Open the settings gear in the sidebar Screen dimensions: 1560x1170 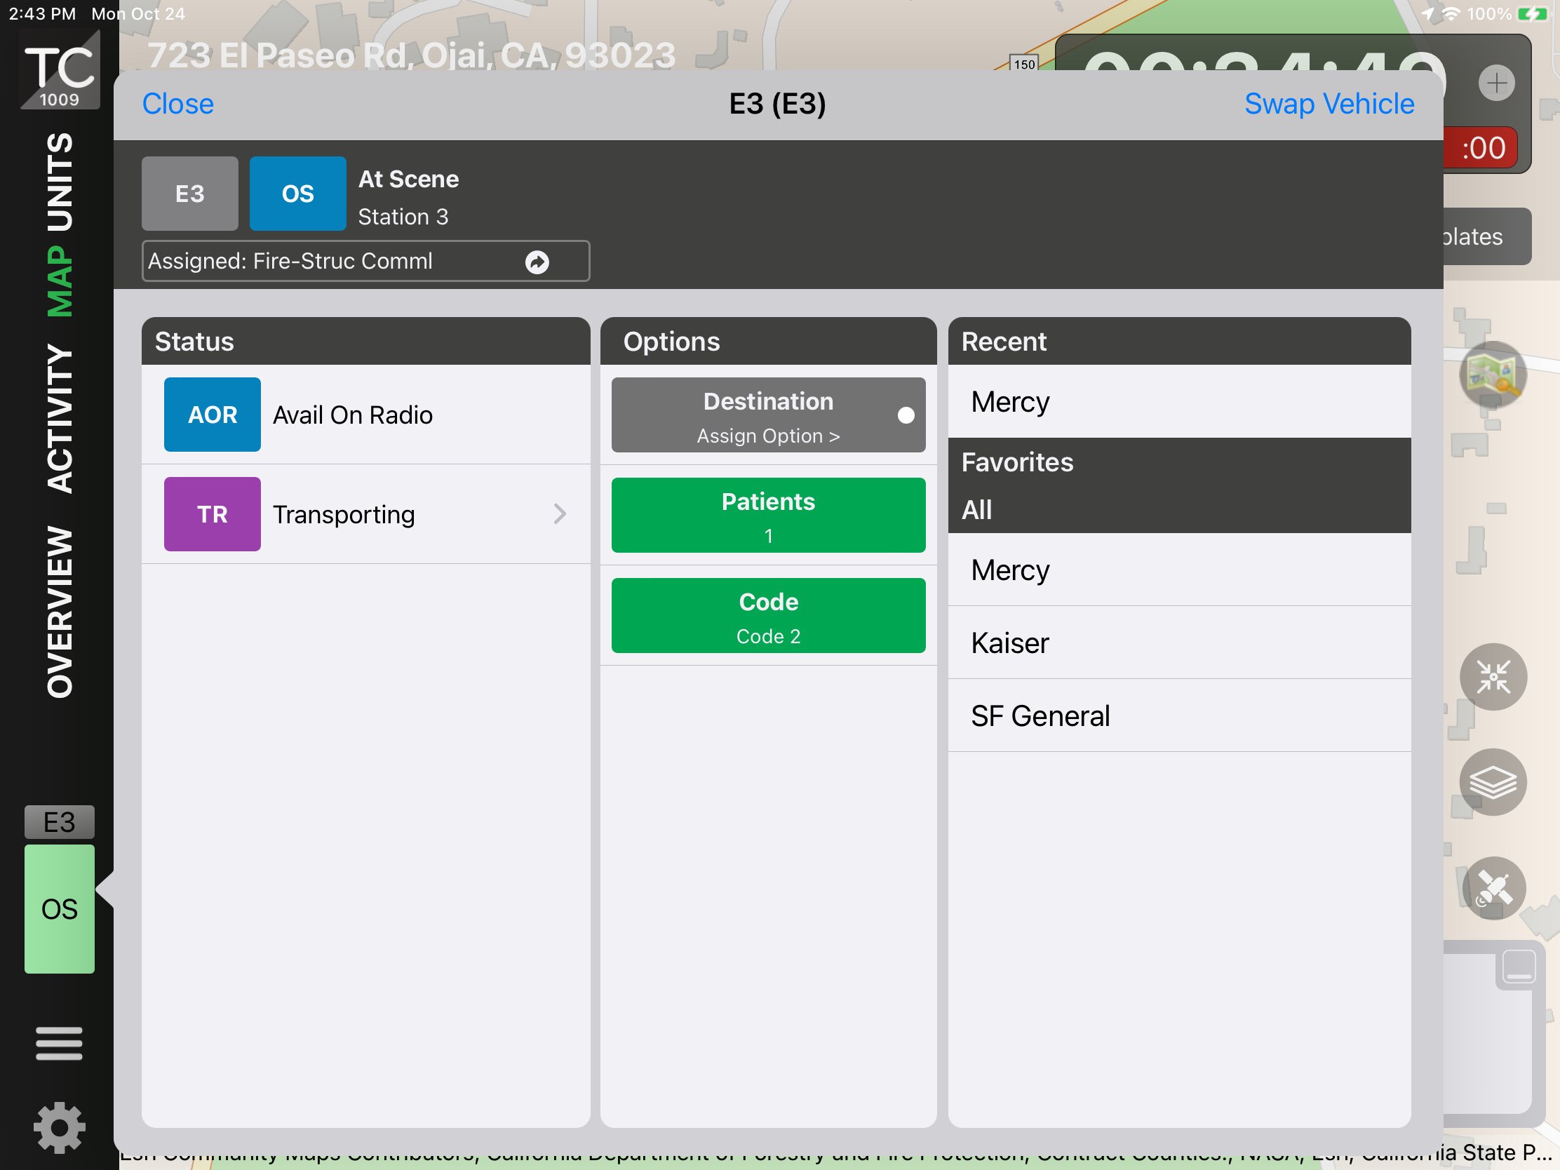[59, 1127]
